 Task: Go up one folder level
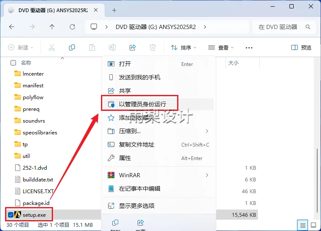[x=52, y=27]
